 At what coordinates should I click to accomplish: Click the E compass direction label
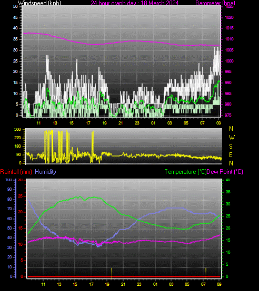pos(231,155)
